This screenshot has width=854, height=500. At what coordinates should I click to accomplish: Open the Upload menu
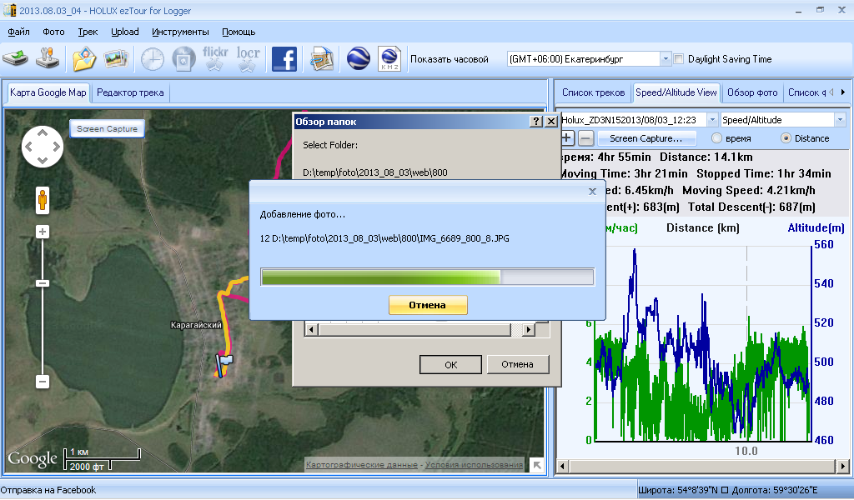(125, 32)
